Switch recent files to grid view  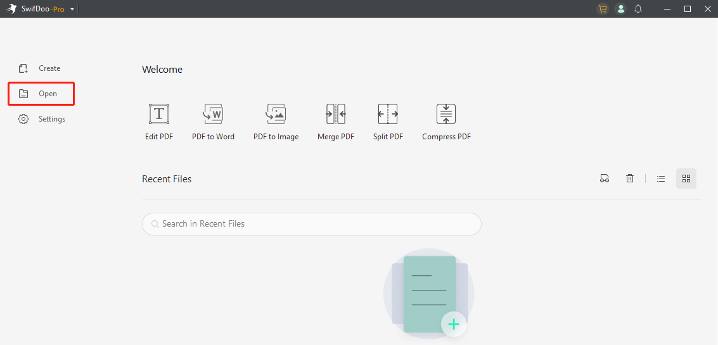pos(686,179)
